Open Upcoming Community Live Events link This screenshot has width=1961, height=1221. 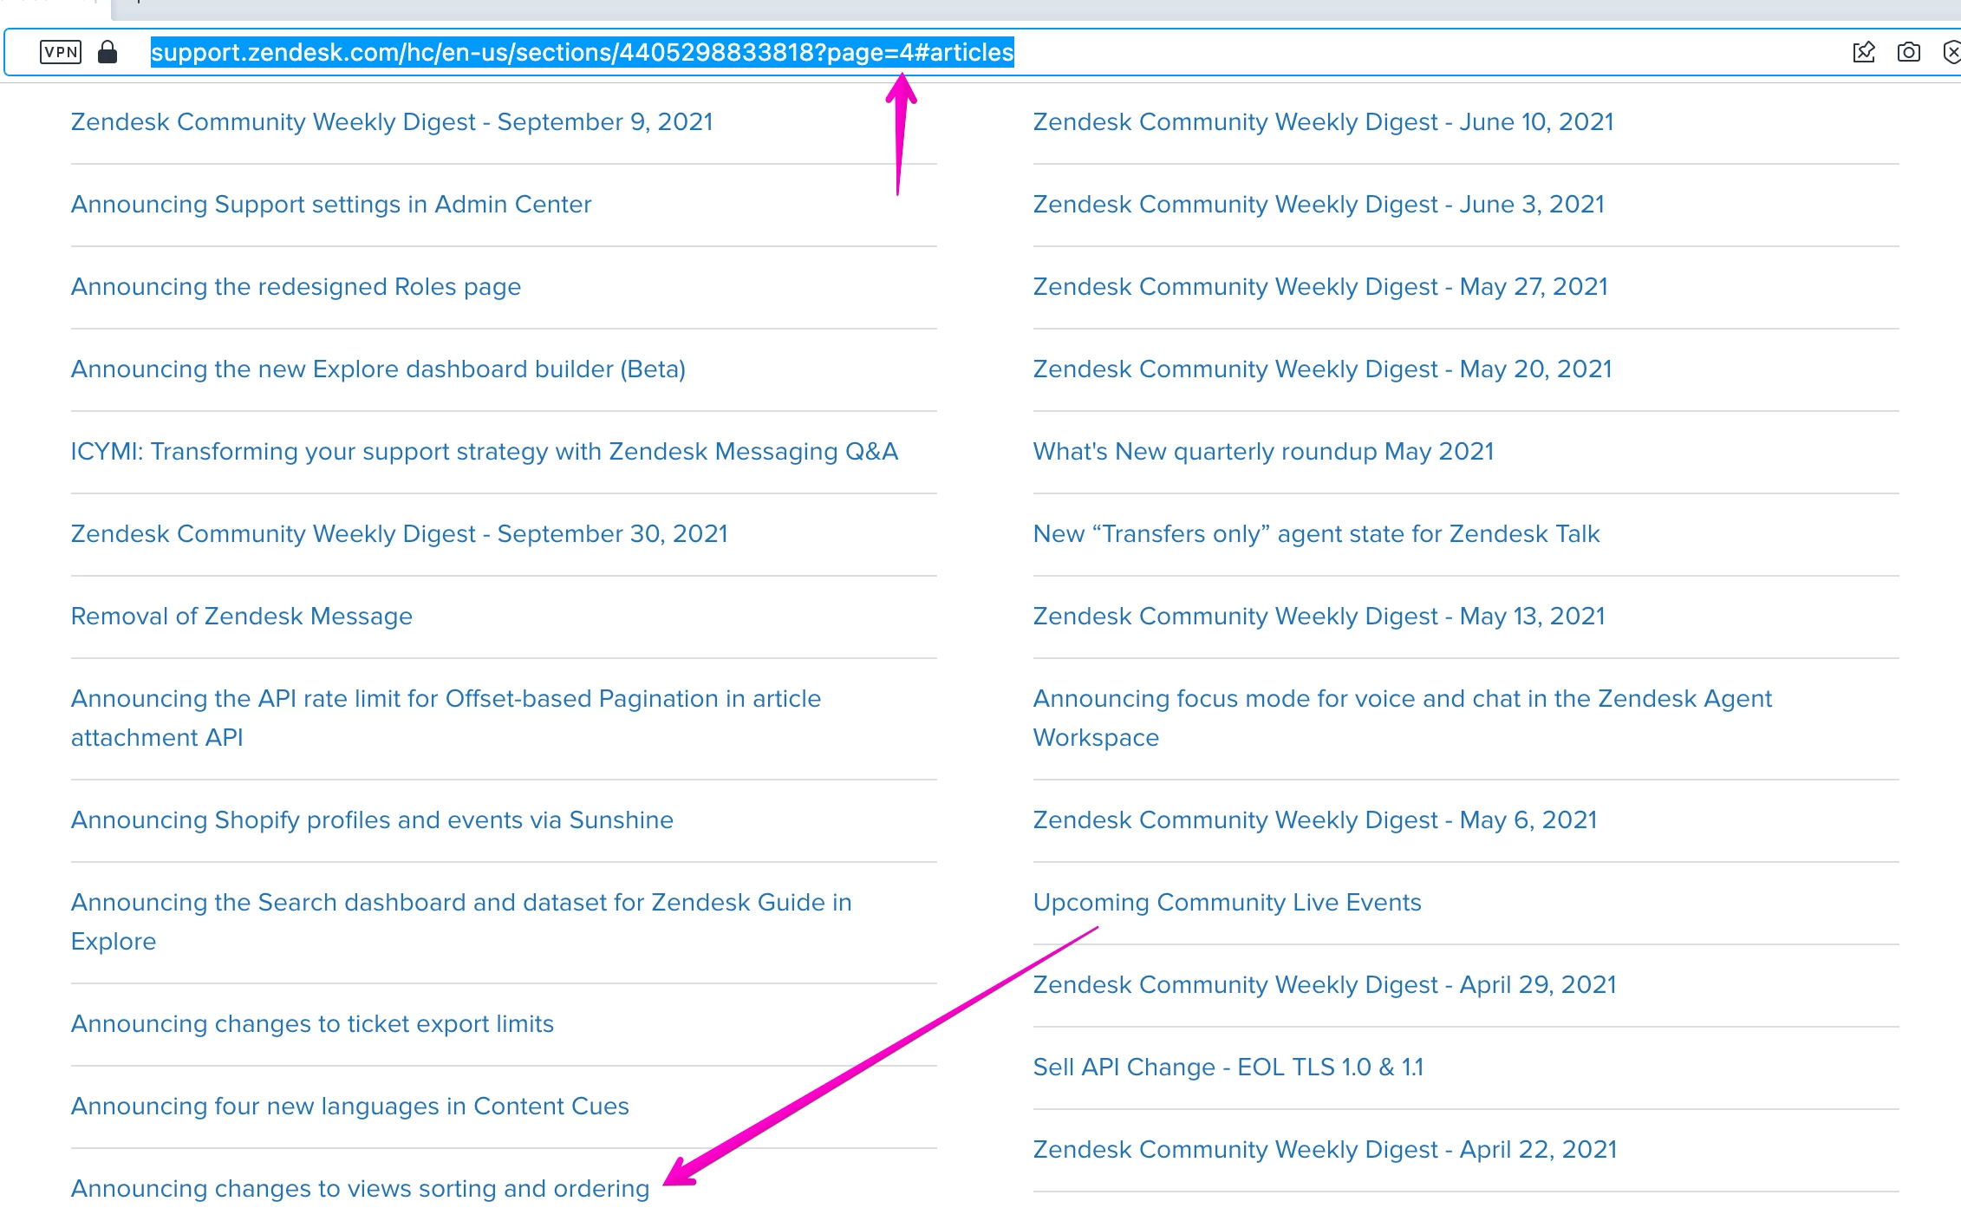(1227, 902)
